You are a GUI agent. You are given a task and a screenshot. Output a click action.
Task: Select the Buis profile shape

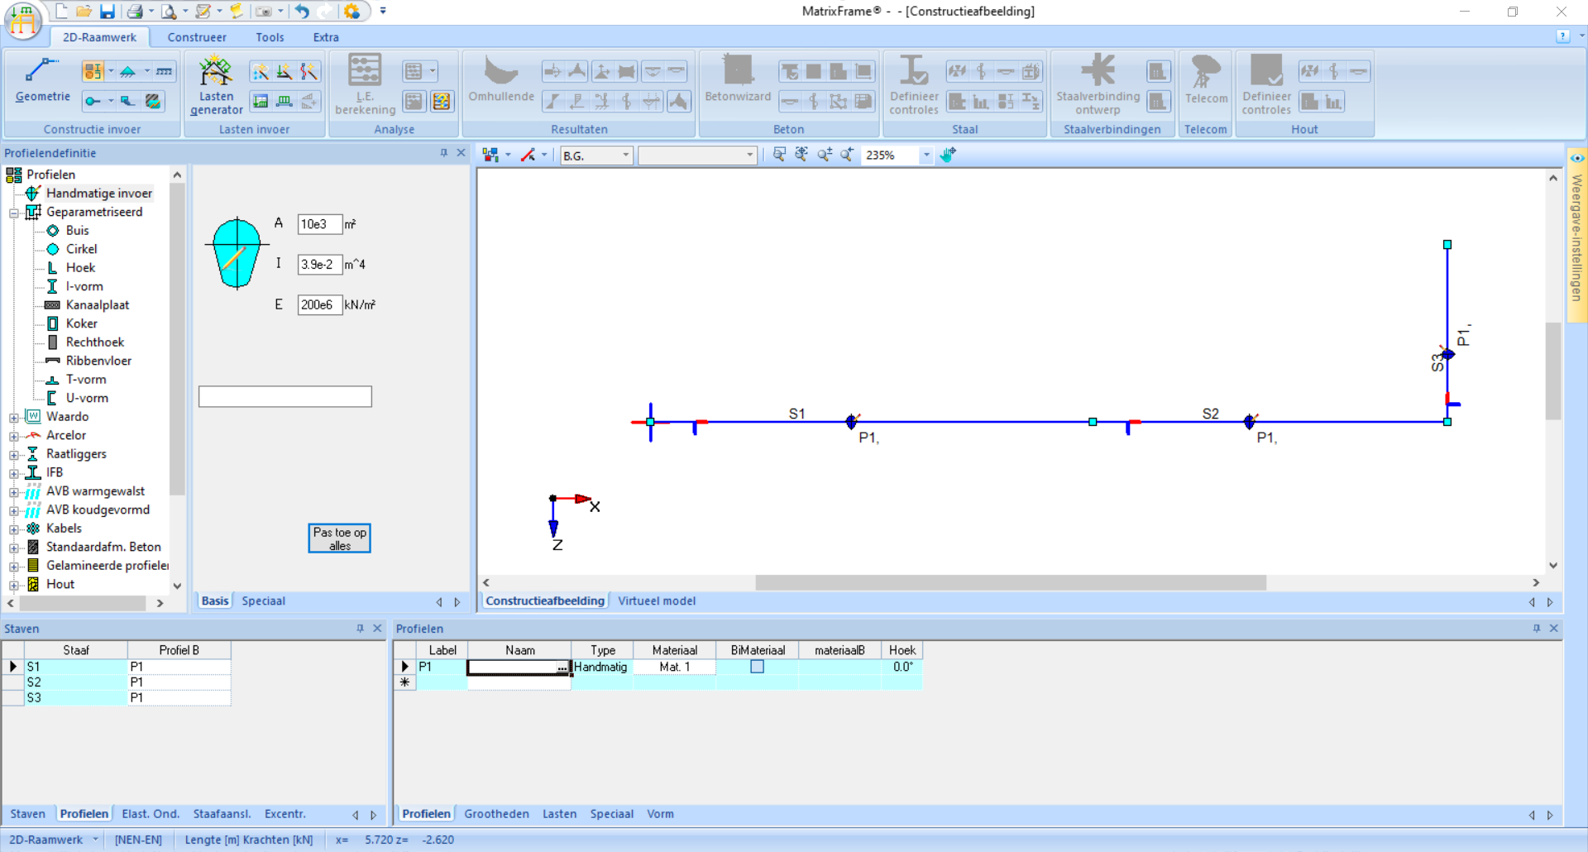pyautogui.click(x=77, y=231)
